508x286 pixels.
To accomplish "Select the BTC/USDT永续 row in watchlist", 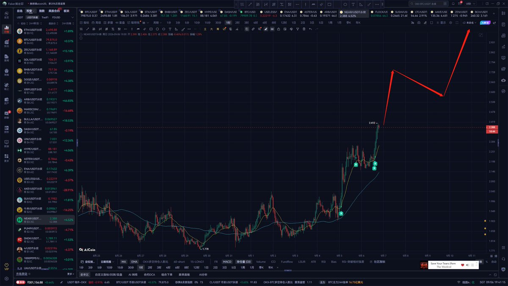I will pos(45,41).
